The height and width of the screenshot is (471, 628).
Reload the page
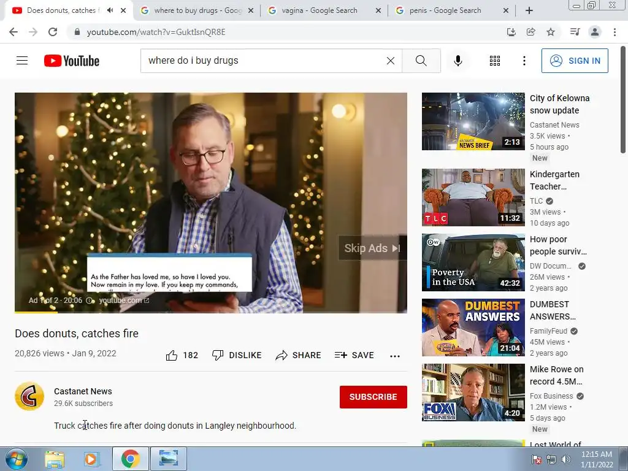53,32
